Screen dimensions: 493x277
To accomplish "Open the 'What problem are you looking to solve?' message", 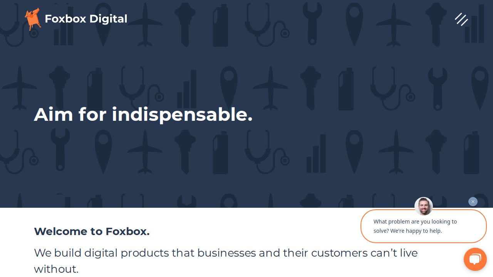I will pos(424,226).
